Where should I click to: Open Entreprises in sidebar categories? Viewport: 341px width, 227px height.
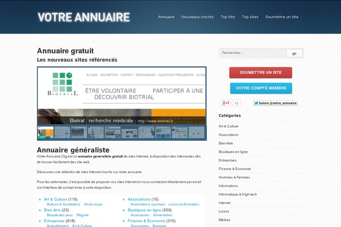pos(227,160)
